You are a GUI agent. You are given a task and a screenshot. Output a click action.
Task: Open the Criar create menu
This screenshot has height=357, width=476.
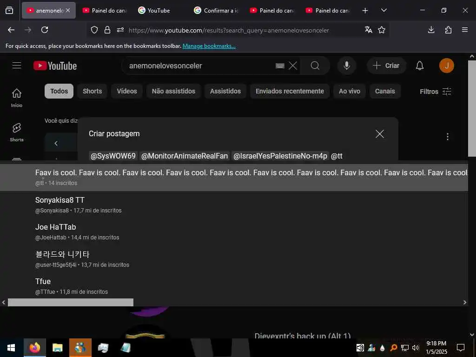pos(386,66)
